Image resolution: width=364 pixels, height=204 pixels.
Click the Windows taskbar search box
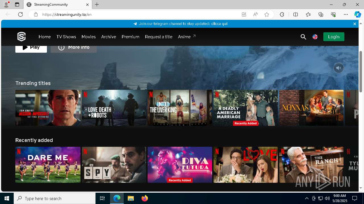click(x=55, y=198)
